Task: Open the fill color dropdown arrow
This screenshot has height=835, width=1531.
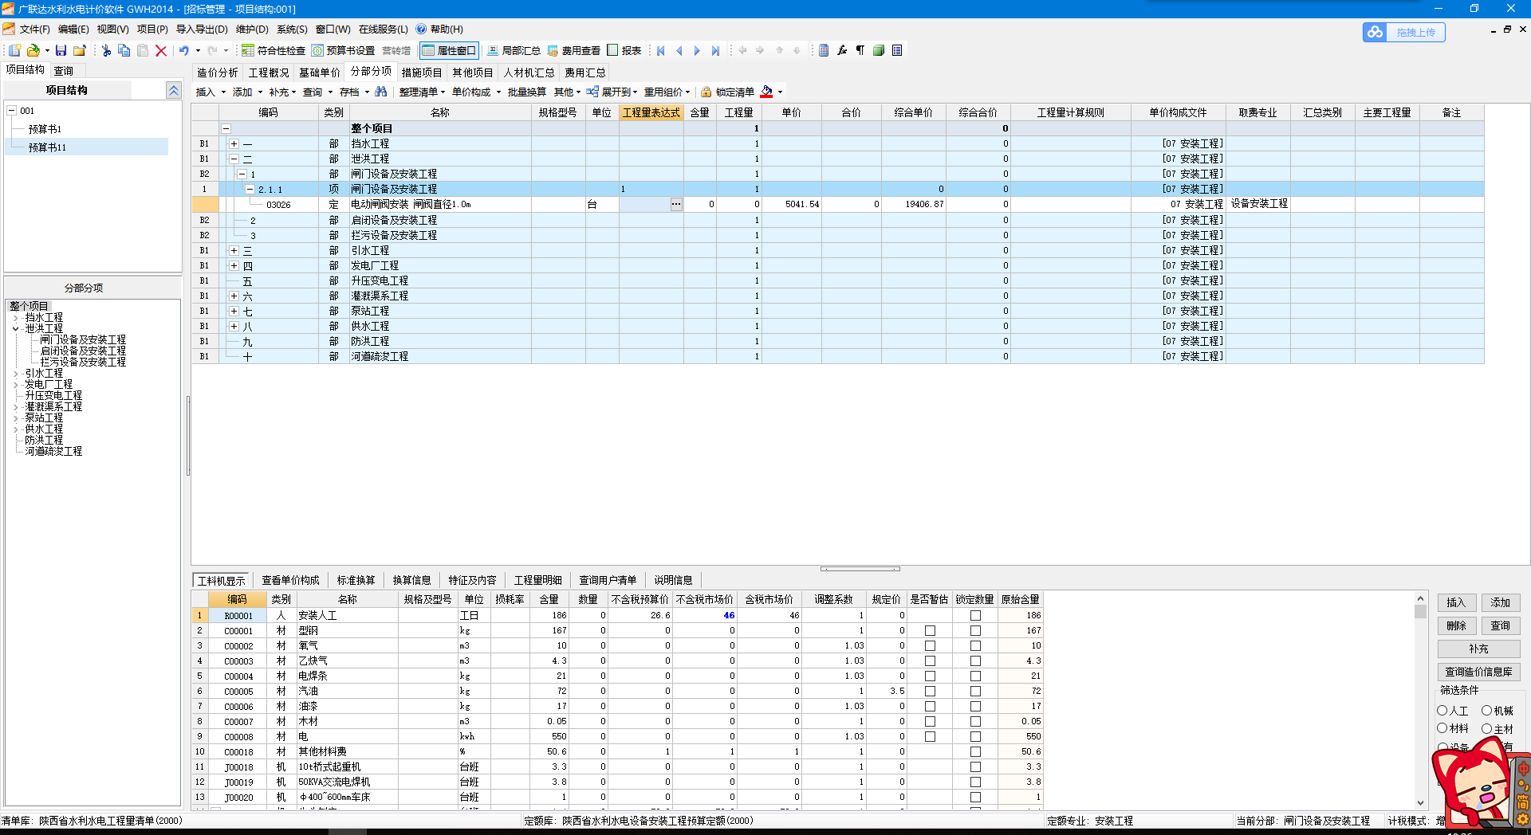Action: click(x=781, y=92)
